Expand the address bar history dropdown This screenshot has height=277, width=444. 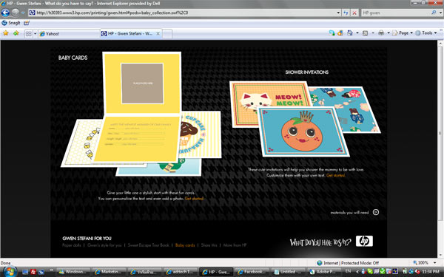[x=338, y=13]
